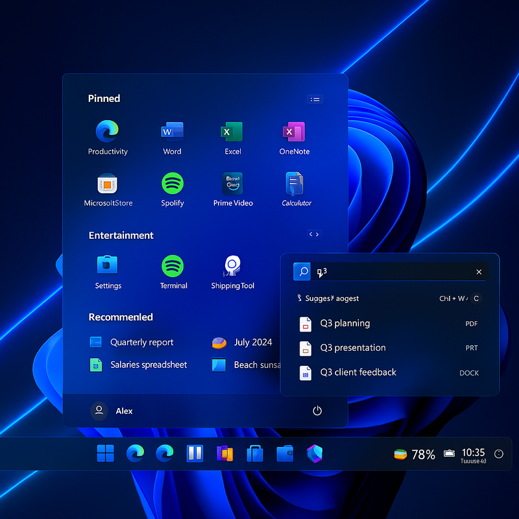Click the PDF type label
Viewport: 519px width, 519px height.
coord(472,324)
